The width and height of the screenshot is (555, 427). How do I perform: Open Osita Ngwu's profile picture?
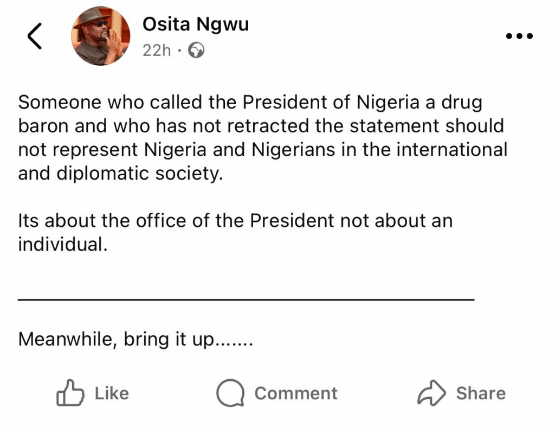coord(100,37)
